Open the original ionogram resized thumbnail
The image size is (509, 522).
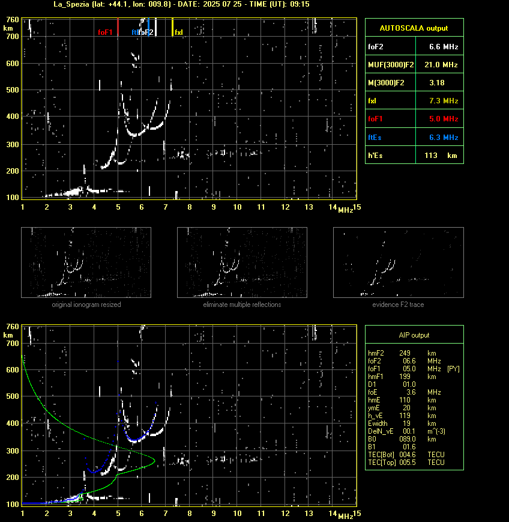(x=86, y=263)
